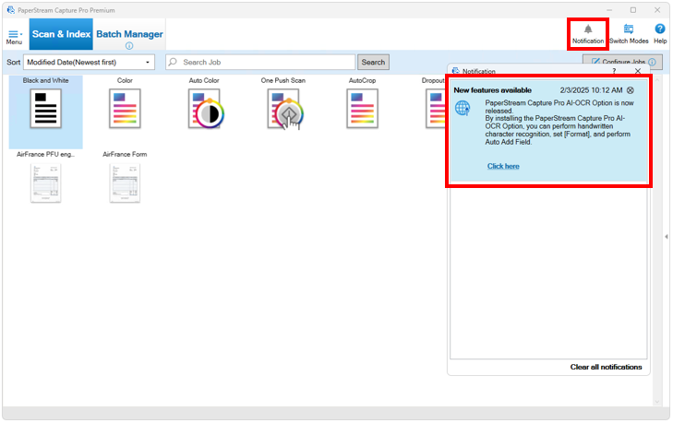This screenshot has height=423, width=673.
Task: Select the Color job icon
Action: click(x=125, y=109)
